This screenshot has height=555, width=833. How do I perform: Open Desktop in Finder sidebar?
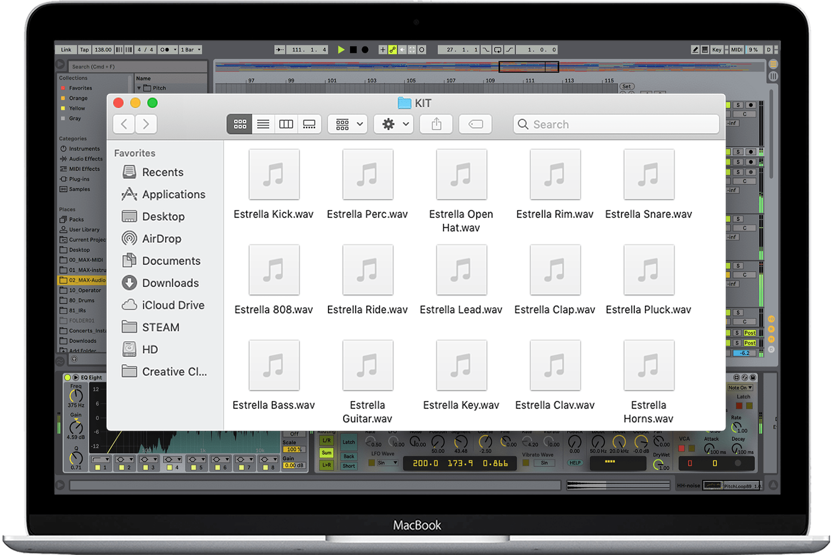tap(153, 216)
